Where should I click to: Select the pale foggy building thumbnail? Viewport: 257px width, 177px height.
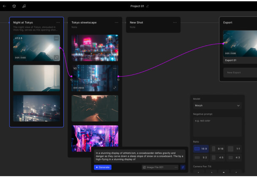pos(36,78)
